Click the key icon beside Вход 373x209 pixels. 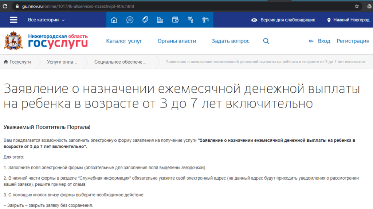311,41
